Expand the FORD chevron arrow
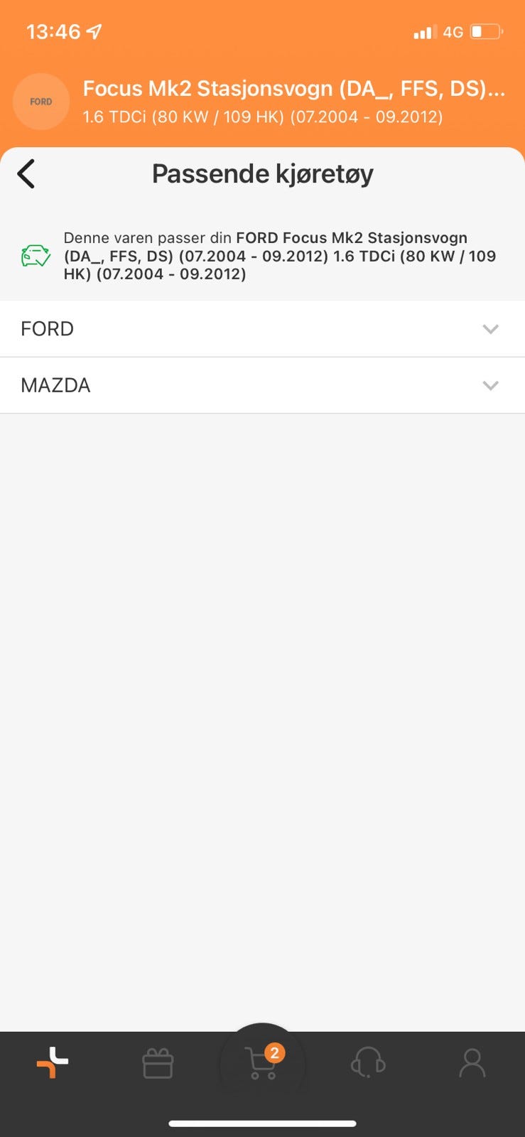The width and height of the screenshot is (525, 1137). pos(490,329)
